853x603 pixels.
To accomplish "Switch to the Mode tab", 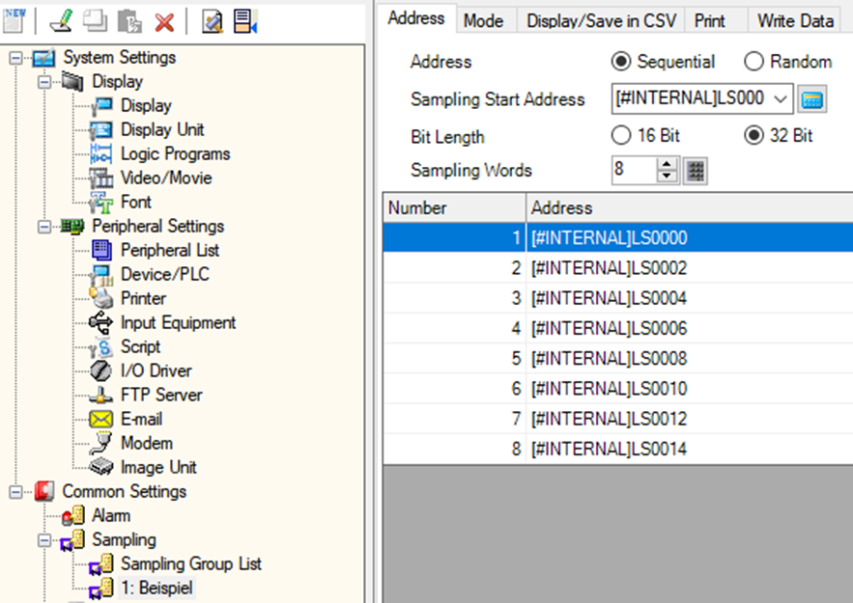I will tap(484, 20).
